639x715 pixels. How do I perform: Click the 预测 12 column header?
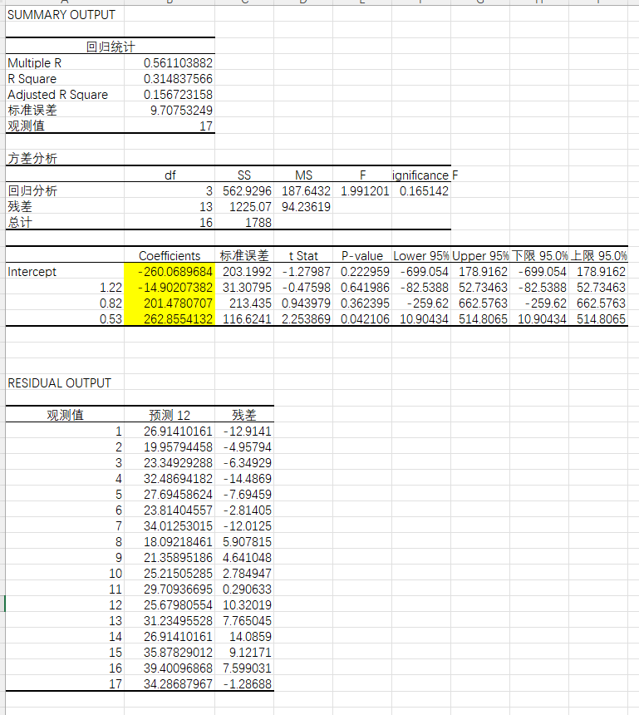170,416
